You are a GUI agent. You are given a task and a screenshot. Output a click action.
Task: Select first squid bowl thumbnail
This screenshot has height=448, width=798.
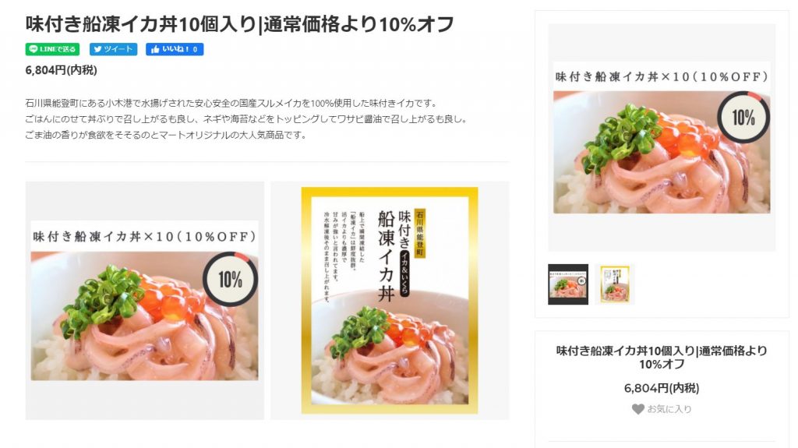(x=568, y=284)
